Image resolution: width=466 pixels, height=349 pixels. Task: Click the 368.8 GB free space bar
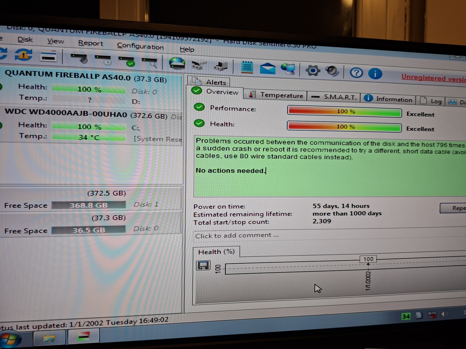coord(89,205)
